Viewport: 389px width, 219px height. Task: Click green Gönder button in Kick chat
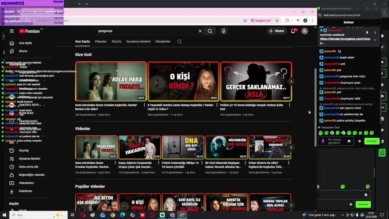(x=372, y=141)
